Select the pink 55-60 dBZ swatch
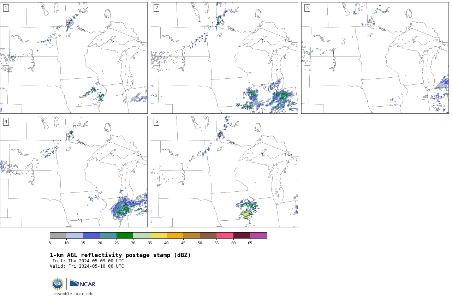This screenshot has height=298, width=452. tap(225, 236)
